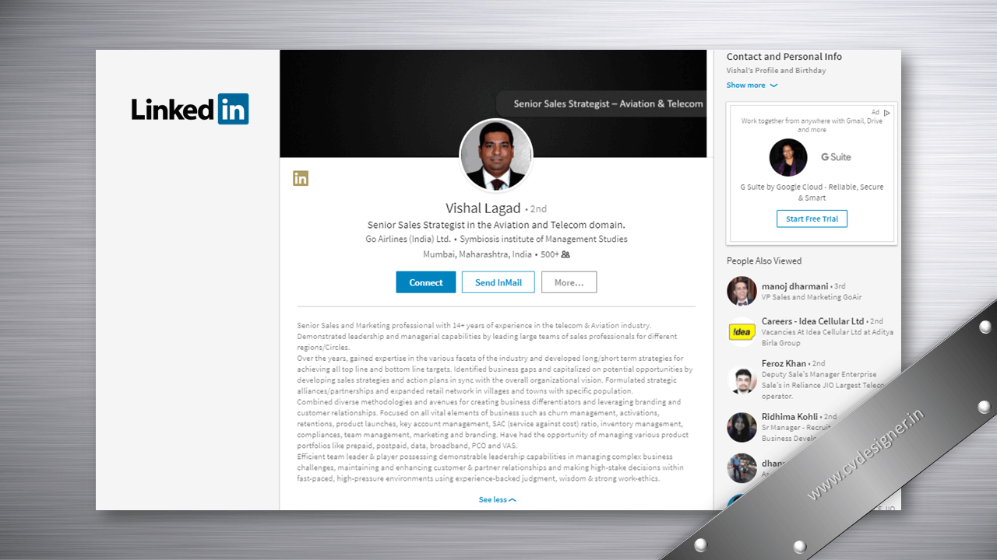Click Ridhima Kohli's avatar
This screenshot has width=997, height=560.
tap(742, 427)
